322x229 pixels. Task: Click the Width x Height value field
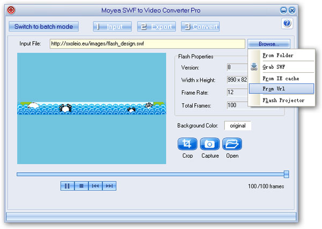pos(237,80)
